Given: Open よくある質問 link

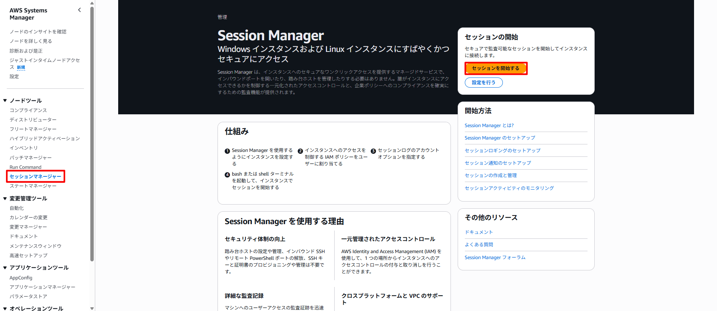Looking at the screenshot, I should point(479,244).
